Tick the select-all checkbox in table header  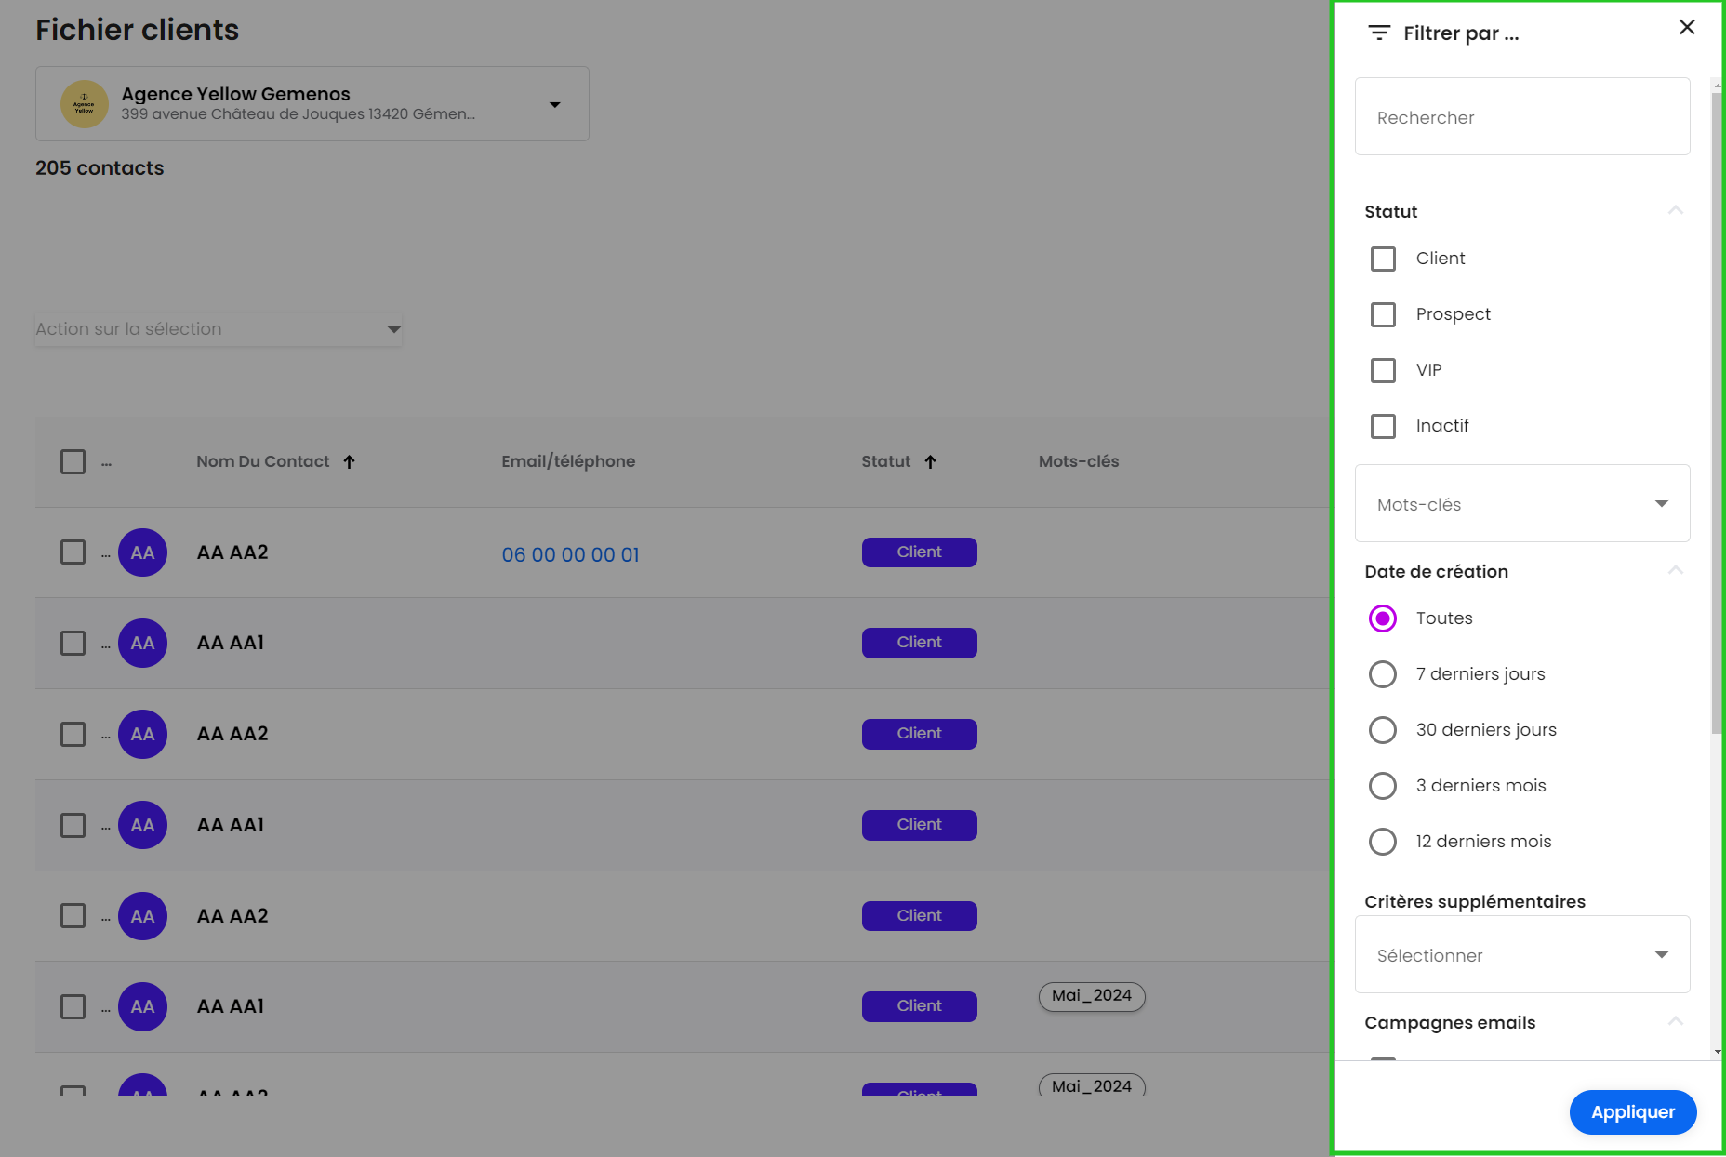pyautogui.click(x=73, y=461)
